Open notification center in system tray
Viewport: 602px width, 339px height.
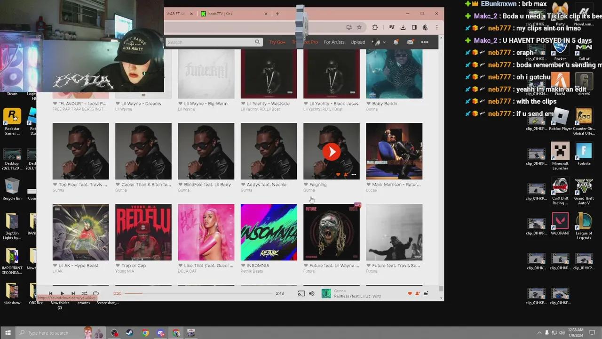592,333
